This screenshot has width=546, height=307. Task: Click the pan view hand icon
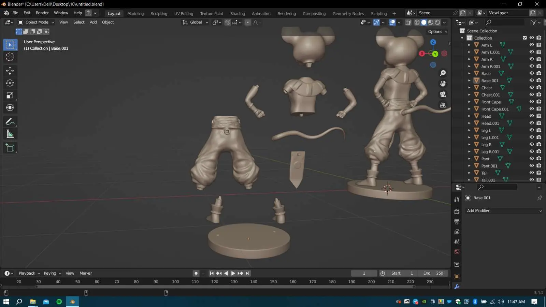point(443,84)
